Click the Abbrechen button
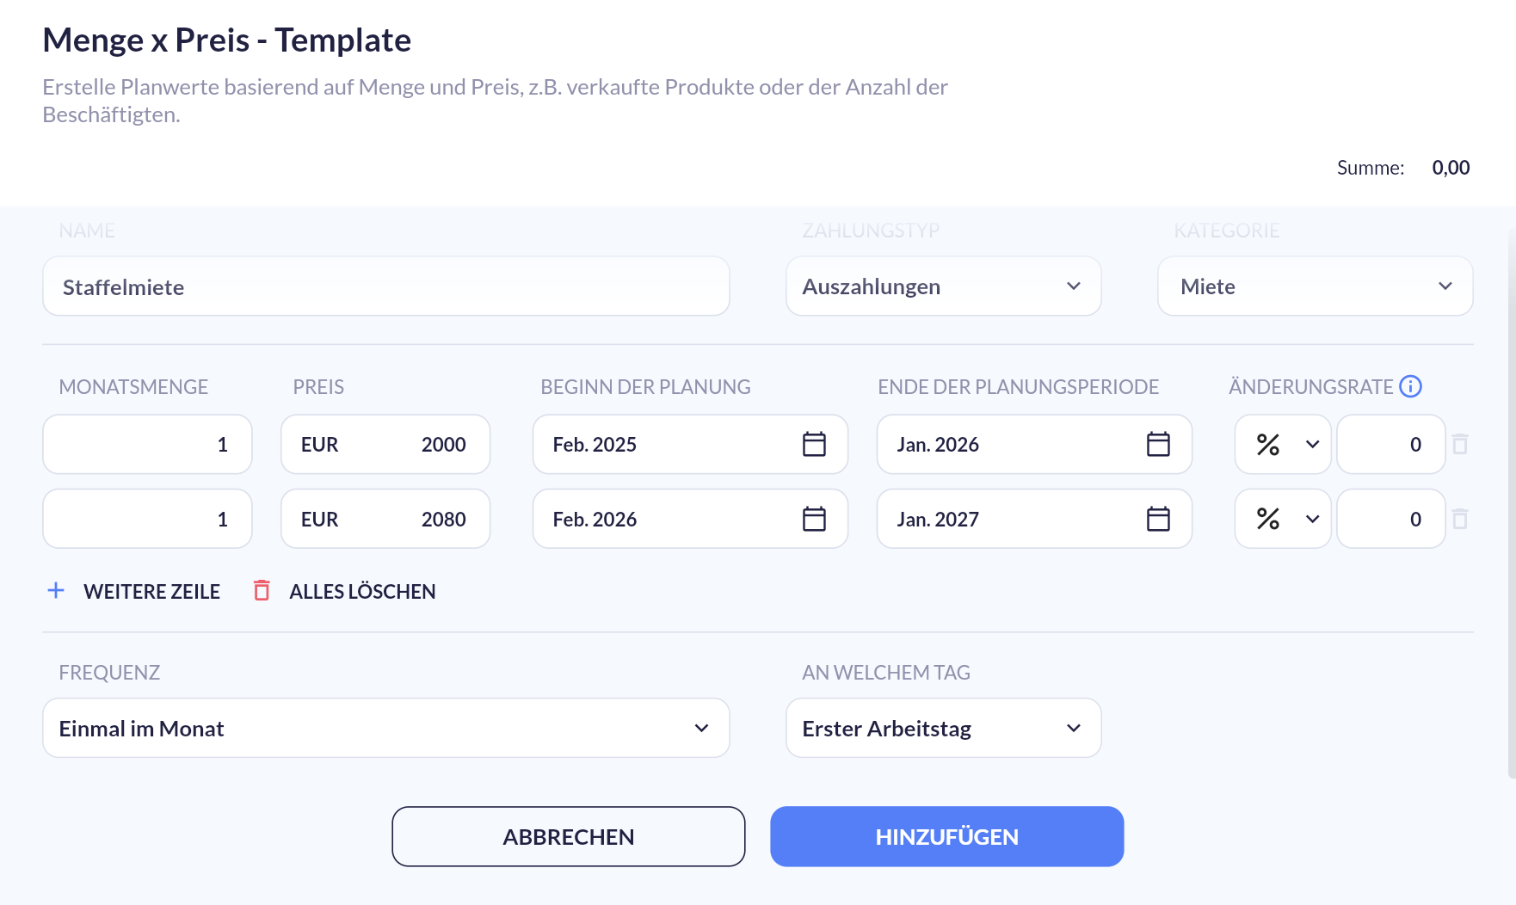This screenshot has width=1516, height=905. [x=569, y=836]
